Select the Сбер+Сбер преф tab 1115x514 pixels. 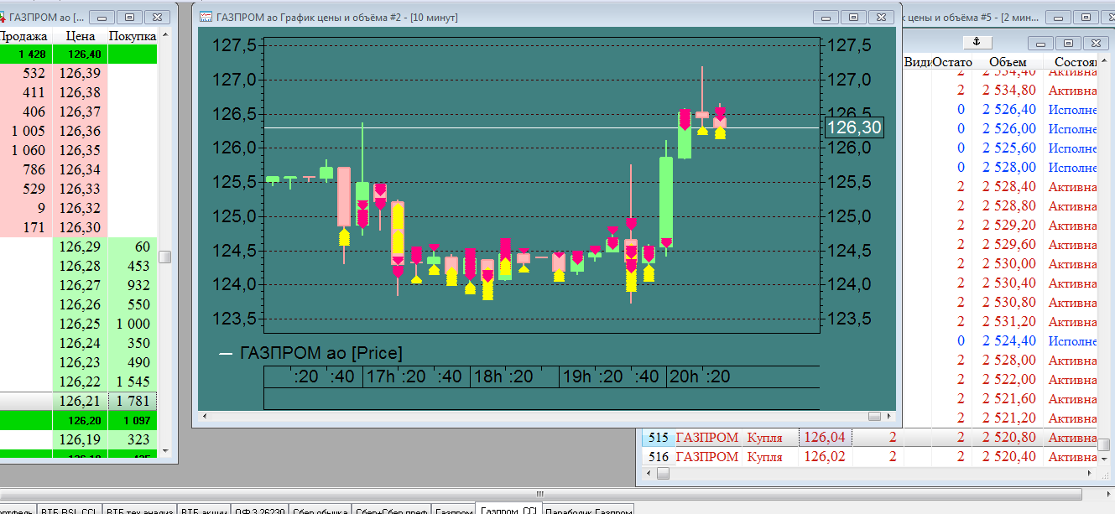pyautogui.click(x=392, y=509)
